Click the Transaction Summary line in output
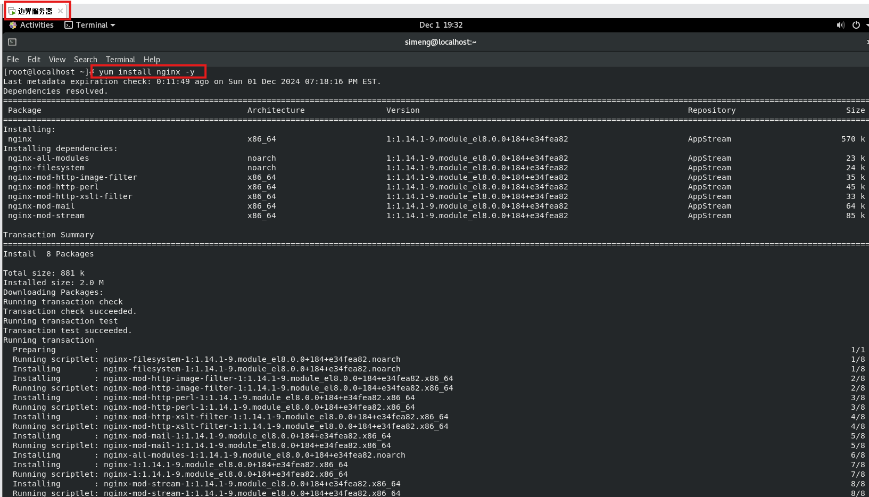Image resolution: width=869 pixels, height=497 pixels. 48,235
